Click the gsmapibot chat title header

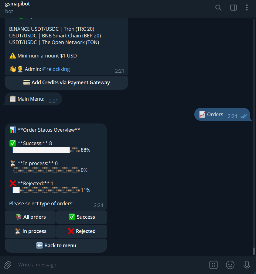coord(17,4)
